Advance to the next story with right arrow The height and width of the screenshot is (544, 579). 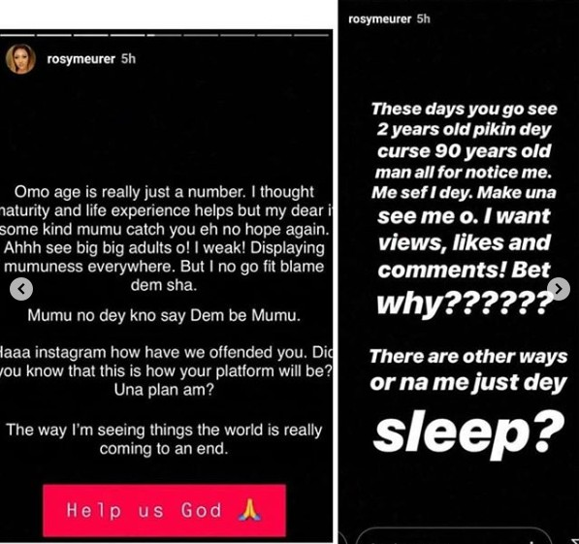(x=559, y=289)
